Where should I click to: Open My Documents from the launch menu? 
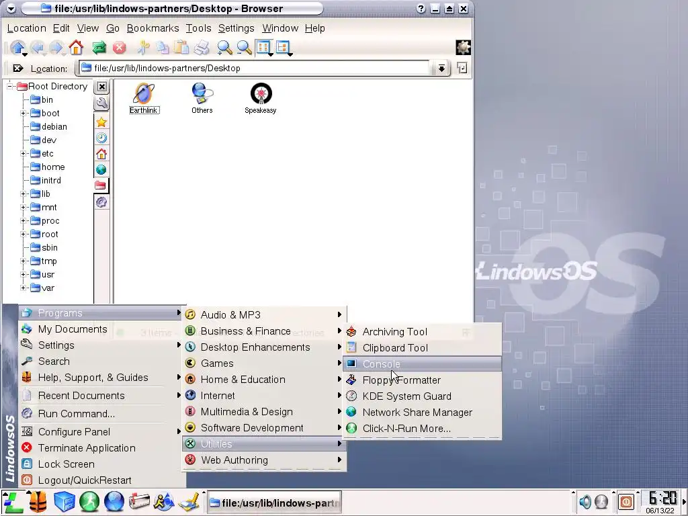point(101,329)
